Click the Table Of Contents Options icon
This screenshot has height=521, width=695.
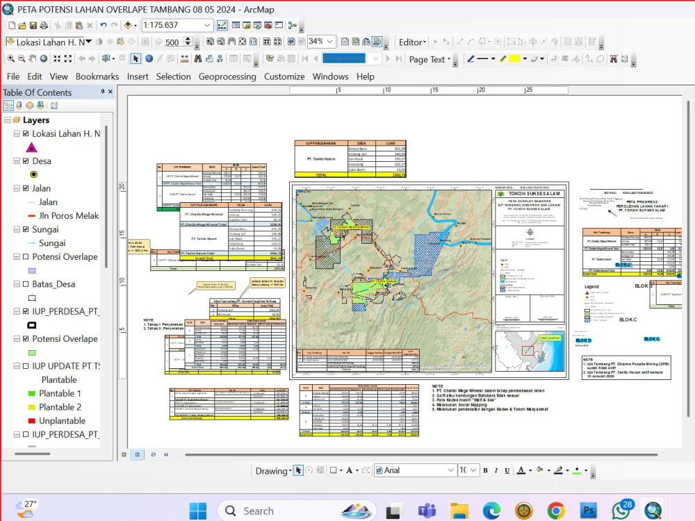54,106
